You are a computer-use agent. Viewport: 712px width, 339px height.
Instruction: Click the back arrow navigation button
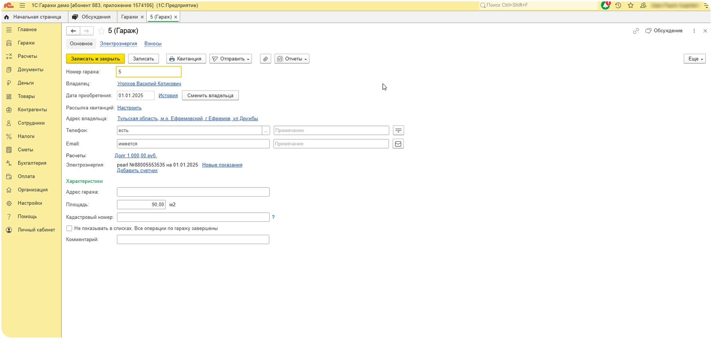(73, 31)
